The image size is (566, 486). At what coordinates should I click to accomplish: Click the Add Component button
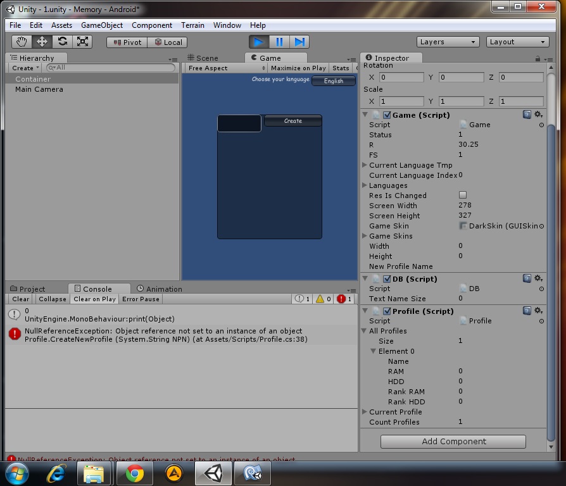pos(453,442)
